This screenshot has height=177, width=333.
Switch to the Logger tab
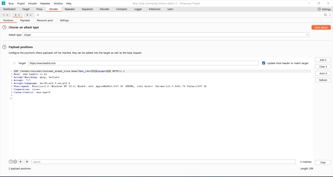coord(138,9)
